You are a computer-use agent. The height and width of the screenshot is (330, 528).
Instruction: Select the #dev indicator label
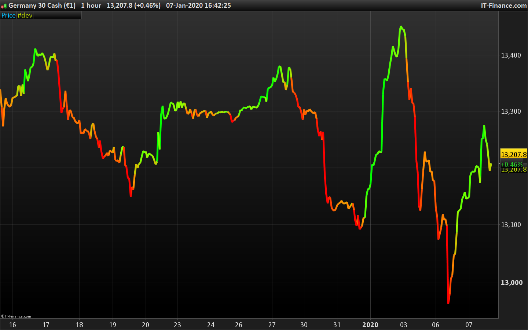pyautogui.click(x=25, y=15)
